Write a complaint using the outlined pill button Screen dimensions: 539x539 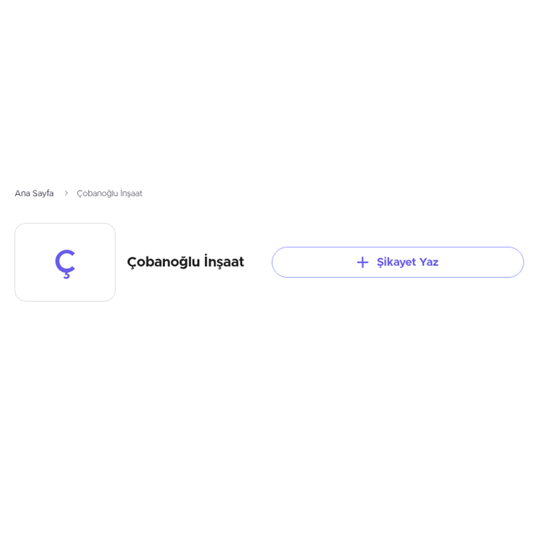pyautogui.click(x=398, y=262)
